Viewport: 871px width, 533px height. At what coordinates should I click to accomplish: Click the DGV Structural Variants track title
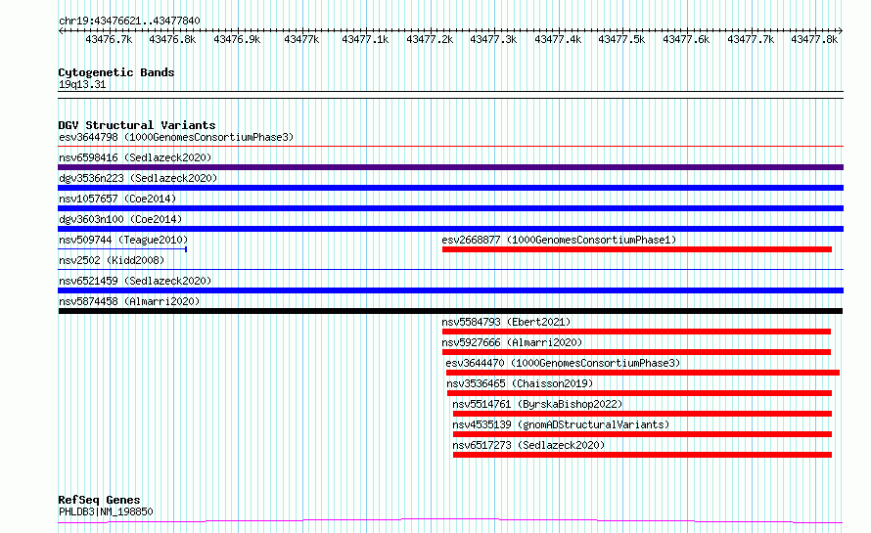[x=137, y=125]
